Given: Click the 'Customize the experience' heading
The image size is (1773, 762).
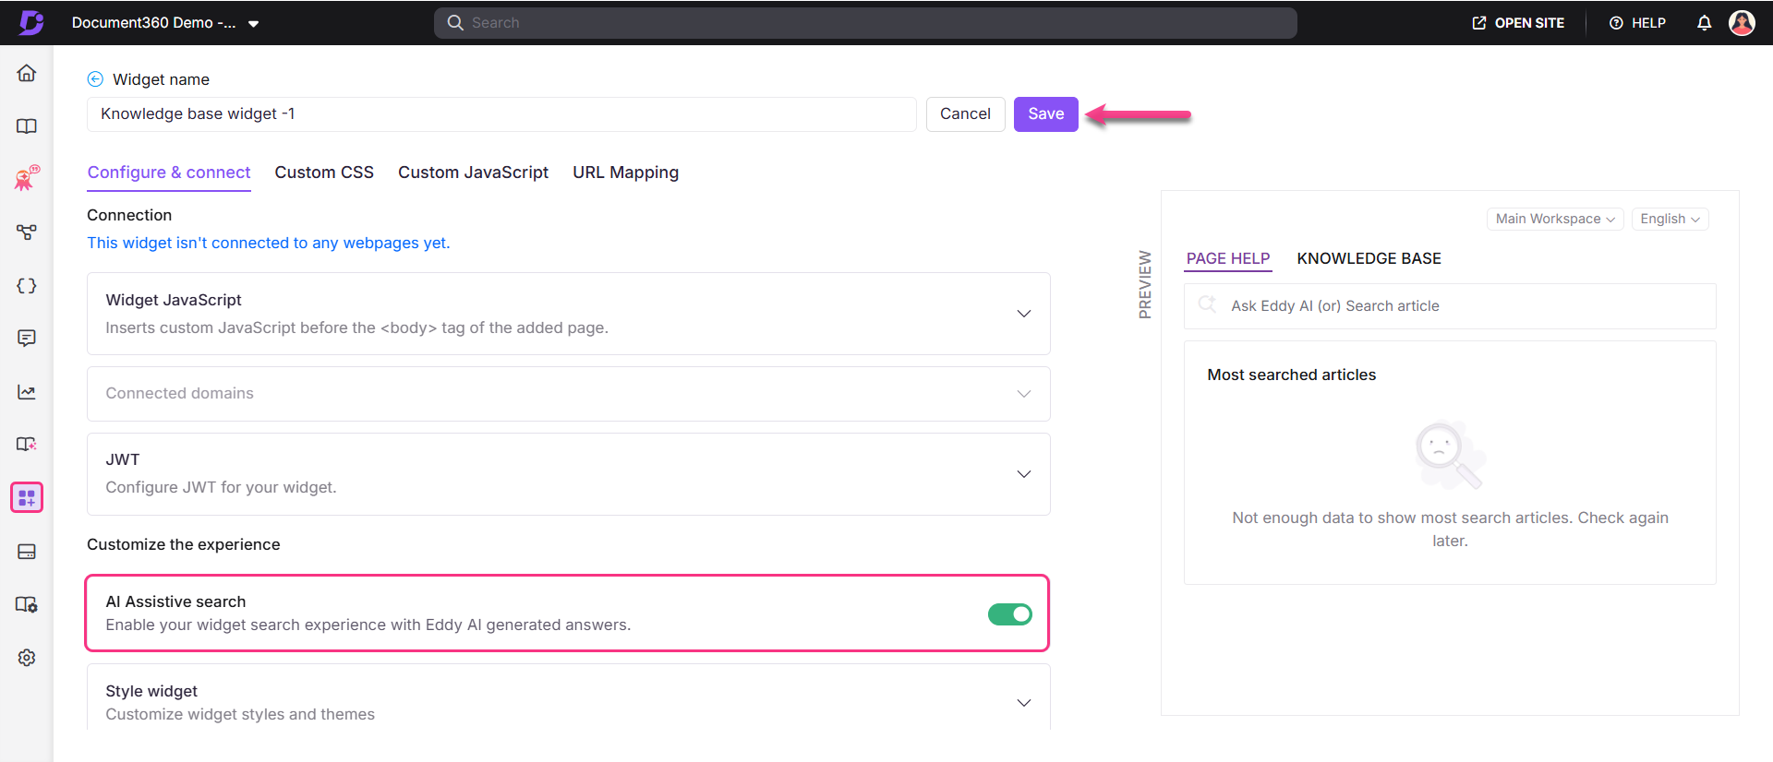Looking at the screenshot, I should [184, 544].
